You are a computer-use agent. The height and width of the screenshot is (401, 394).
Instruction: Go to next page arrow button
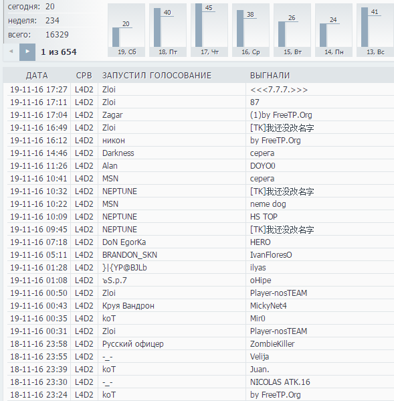tap(27, 52)
